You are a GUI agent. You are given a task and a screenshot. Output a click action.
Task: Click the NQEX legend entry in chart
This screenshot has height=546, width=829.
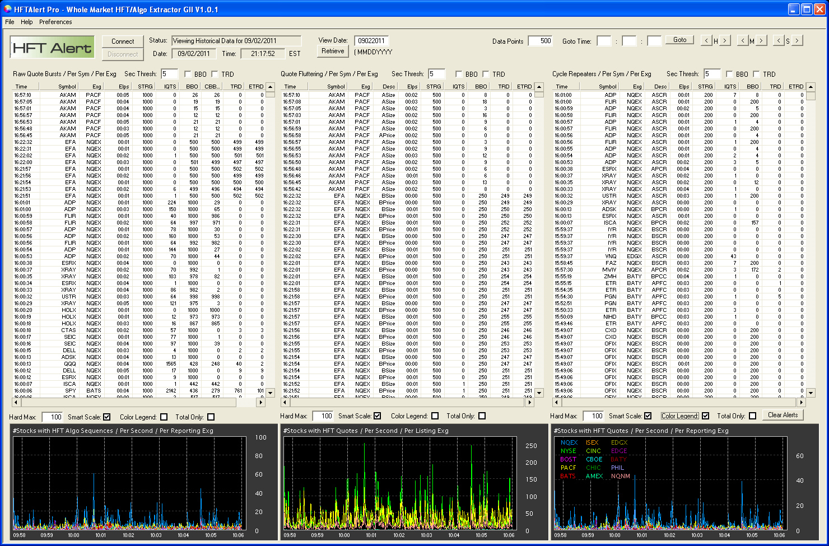[x=569, y=442]
